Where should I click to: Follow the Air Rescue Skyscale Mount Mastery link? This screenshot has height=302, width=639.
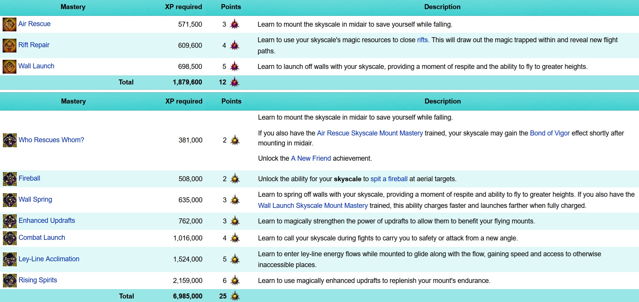[x=370, y=133]
